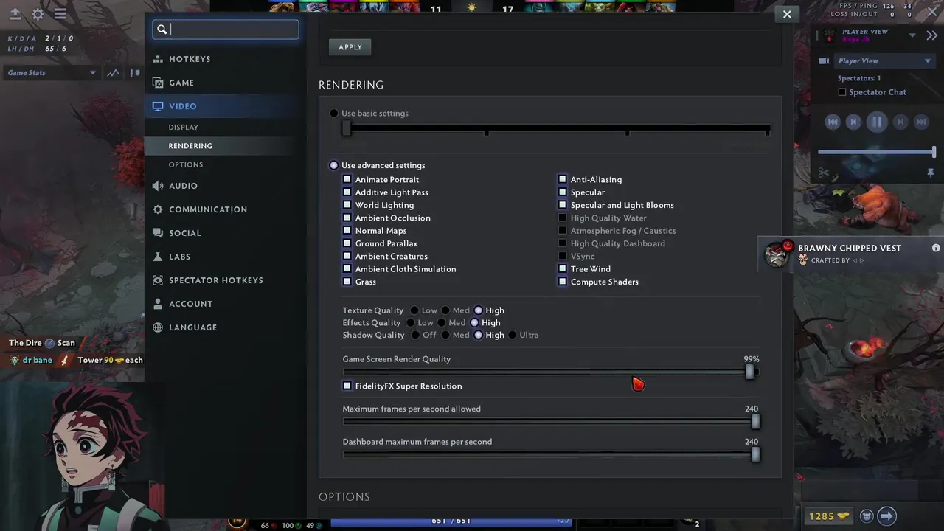The height and width of the screenshot is (531, 944).
Task: Focus the settings search field
Action: click(x=226, y=29)
